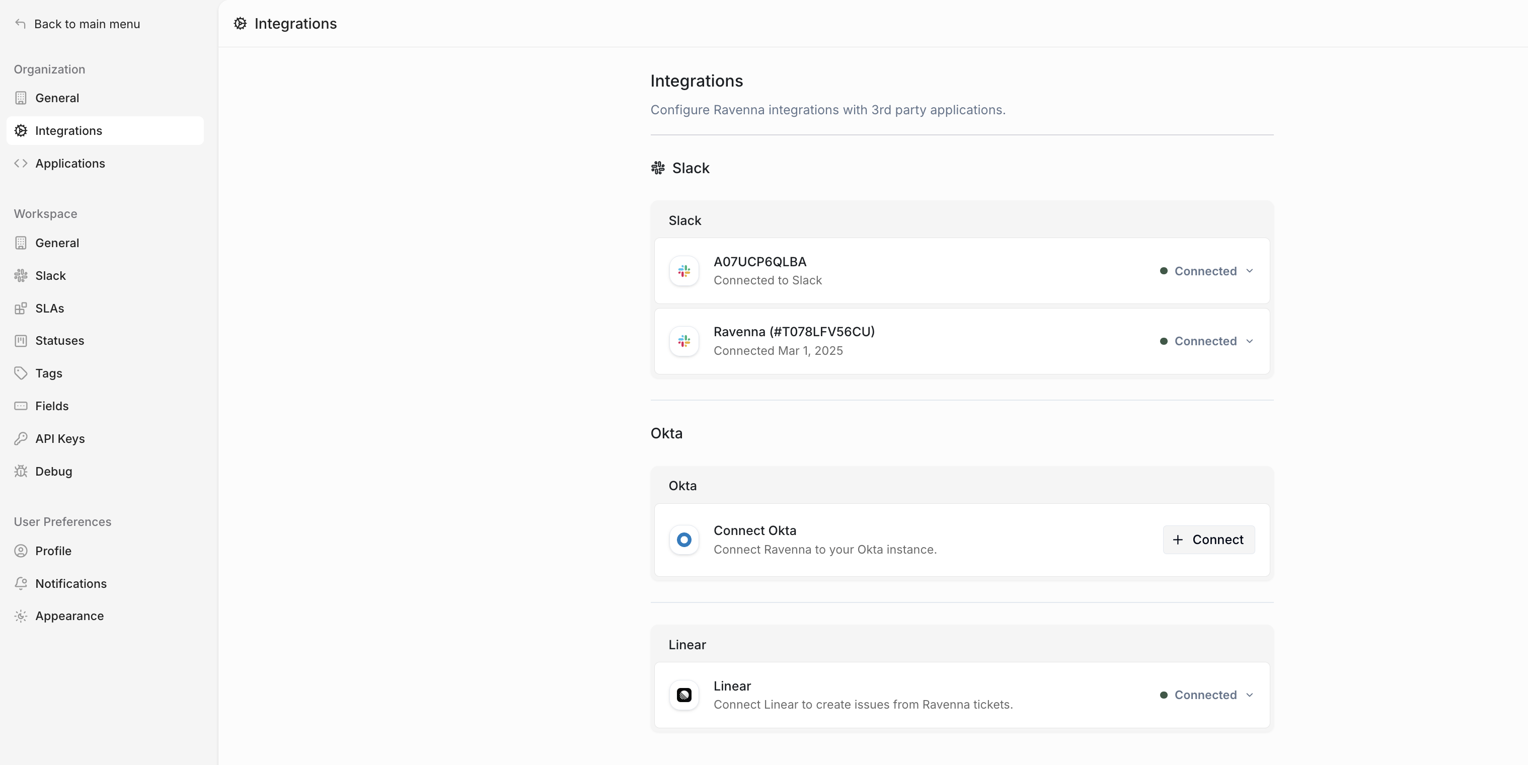1528x765 pixels.
Task: Click the Linear logo icon
Action: pyautogui.click(x=684, y=695)
